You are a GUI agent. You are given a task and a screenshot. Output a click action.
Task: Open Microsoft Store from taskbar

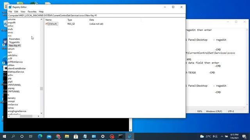pyautogui.click(x=76, y=136)
